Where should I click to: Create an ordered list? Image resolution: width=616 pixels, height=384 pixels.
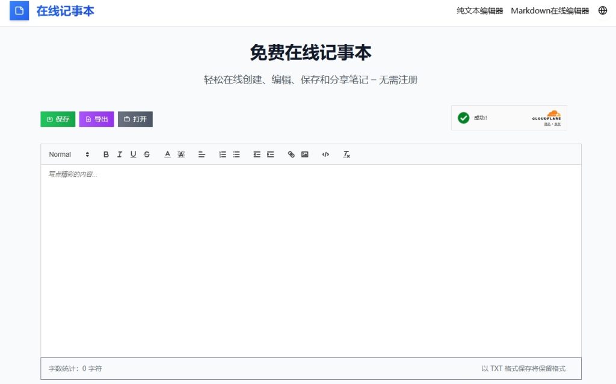222,154
